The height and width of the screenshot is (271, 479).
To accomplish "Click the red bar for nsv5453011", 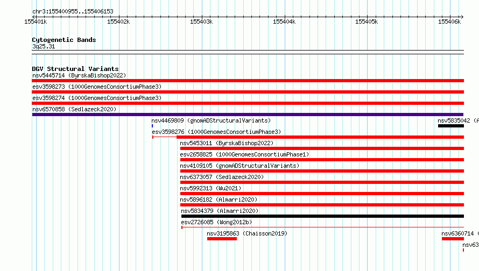I will click(322, 148).
